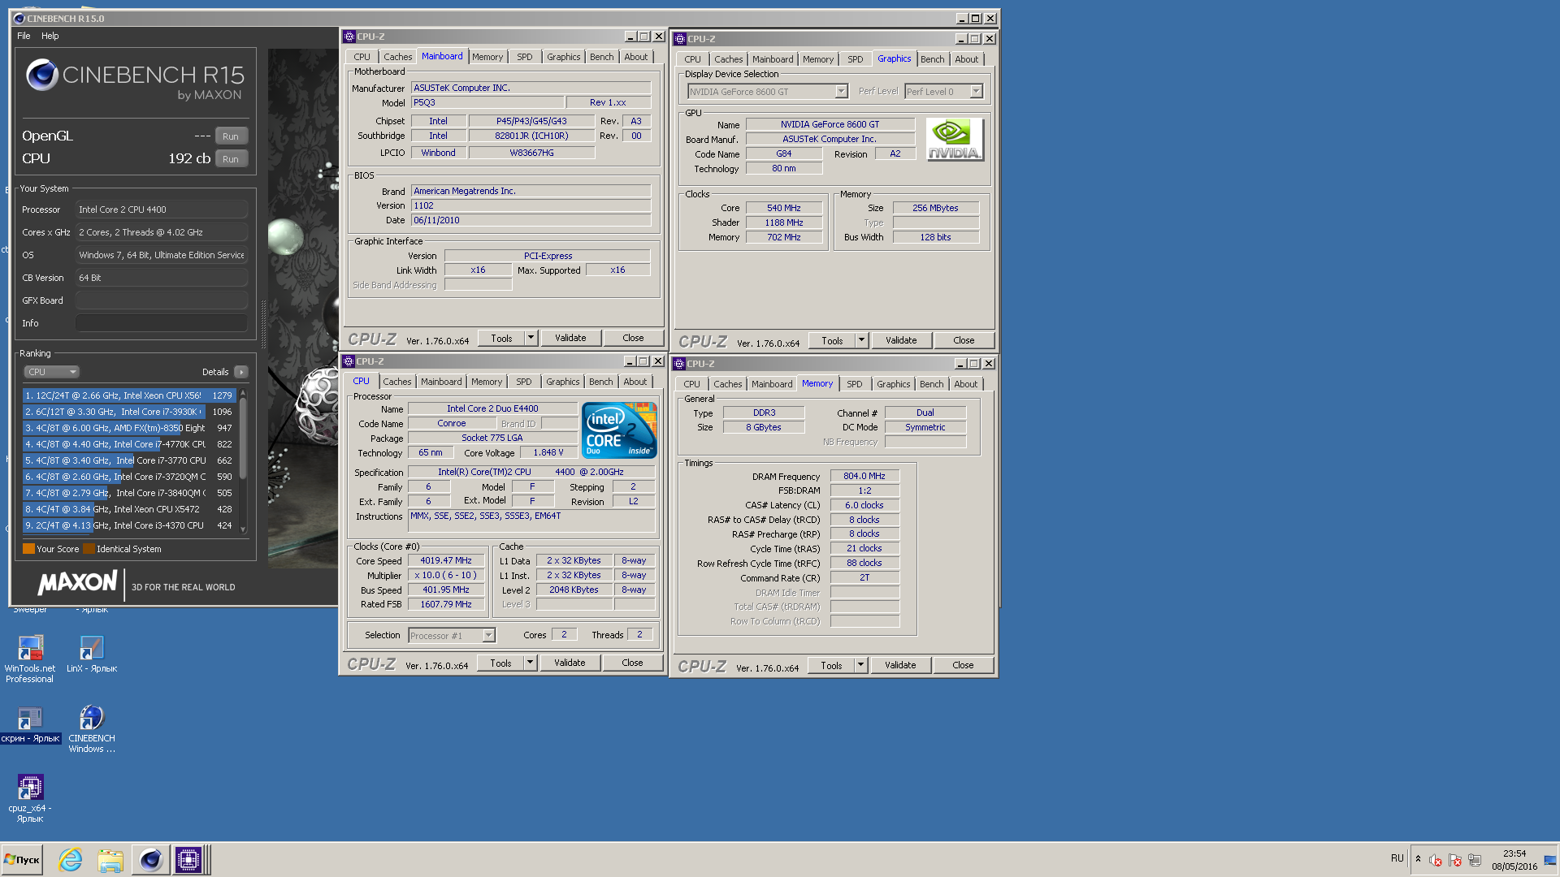Click the Show desktop tray button
This screenshot has height=877, width=1560.
point(1550,860)
